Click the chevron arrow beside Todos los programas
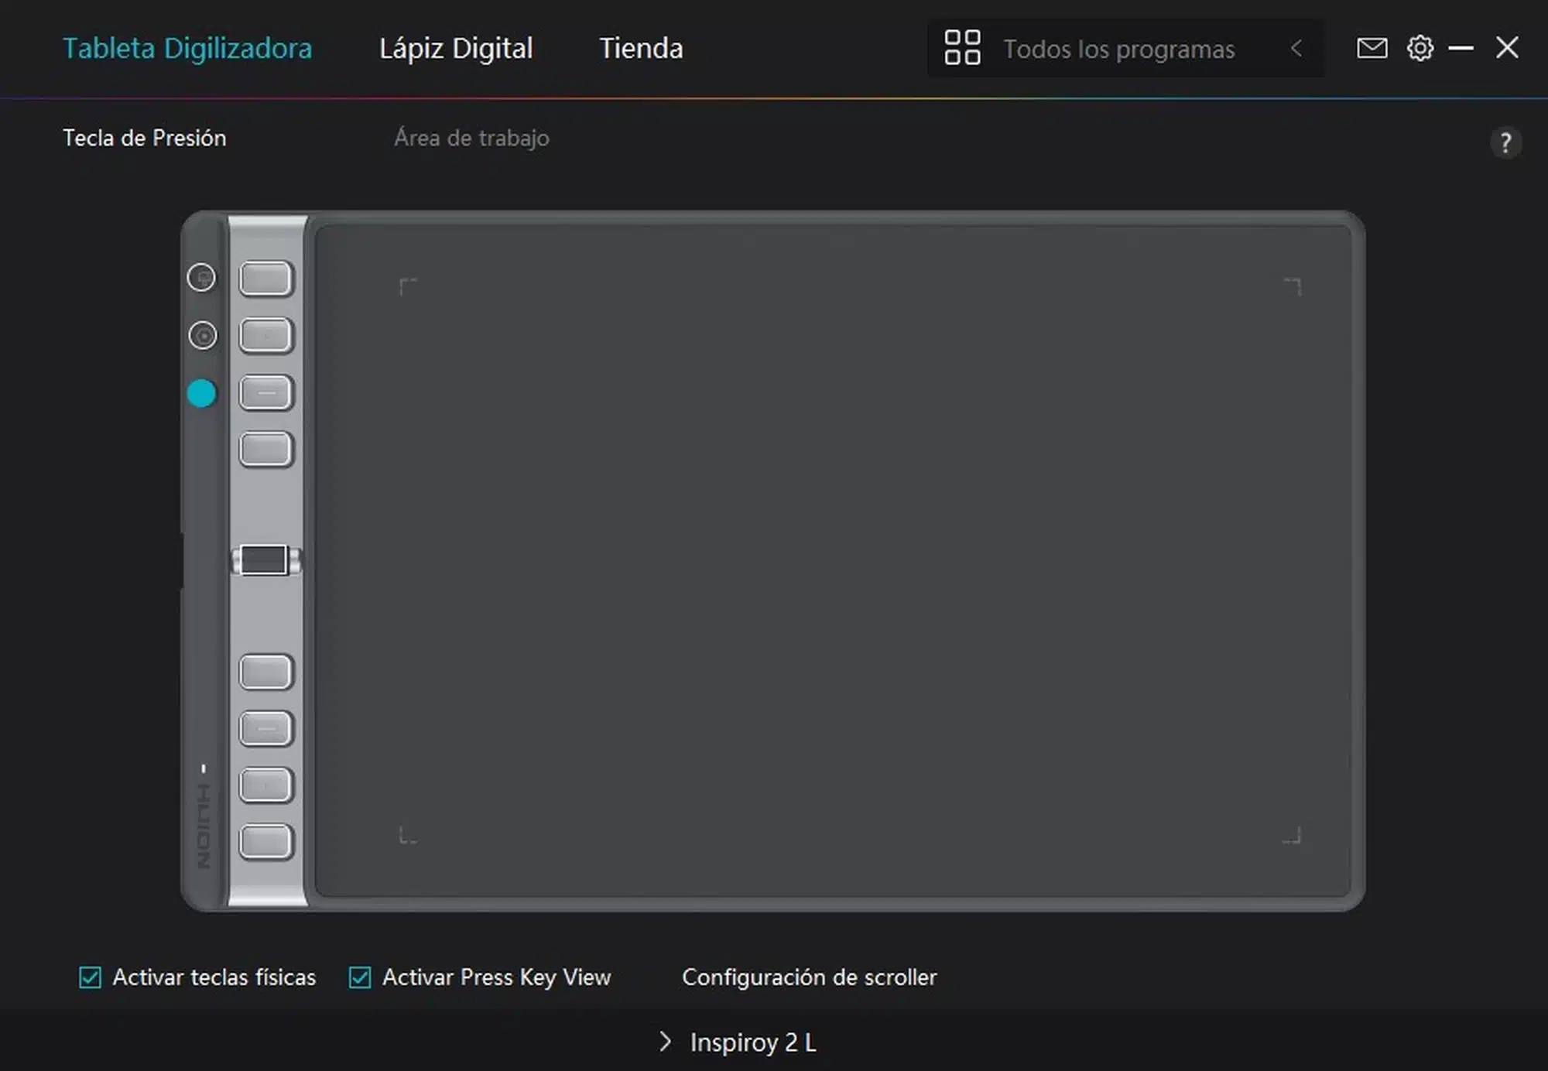The height and width of the screenshot is (1071, 1548). [x=1296, y=49]
